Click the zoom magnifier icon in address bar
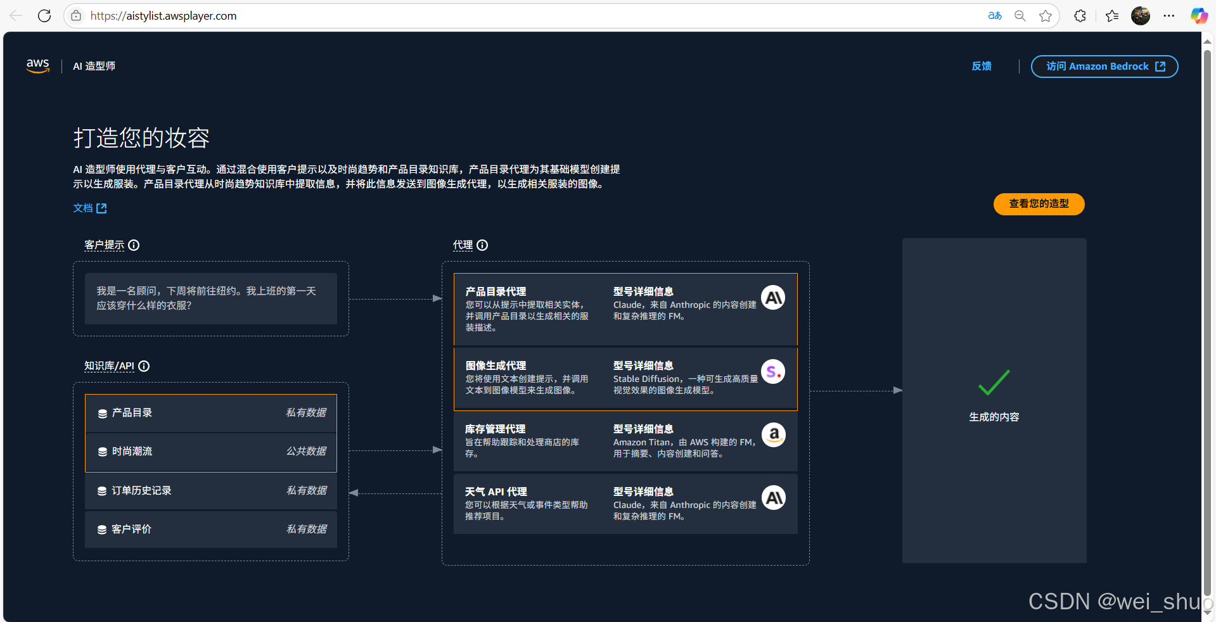Image resolution: width=1216 pixels, height=622 pixels. coord(1020,16)
